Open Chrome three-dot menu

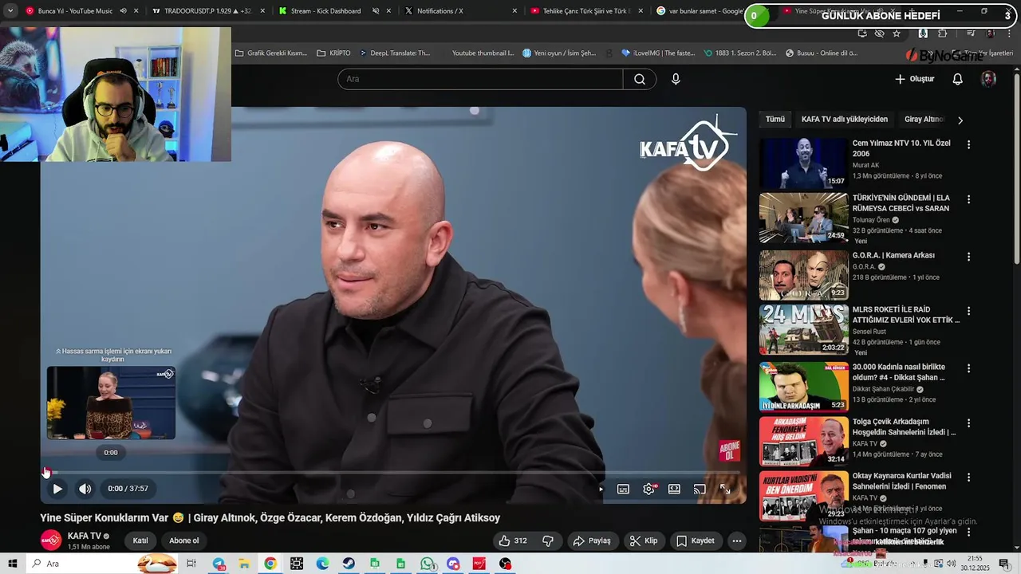(1008, 33)
